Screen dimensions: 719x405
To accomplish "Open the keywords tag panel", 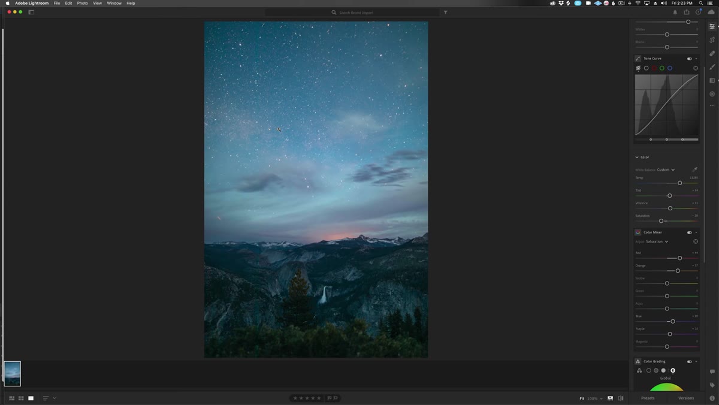I will pos(712,385).
